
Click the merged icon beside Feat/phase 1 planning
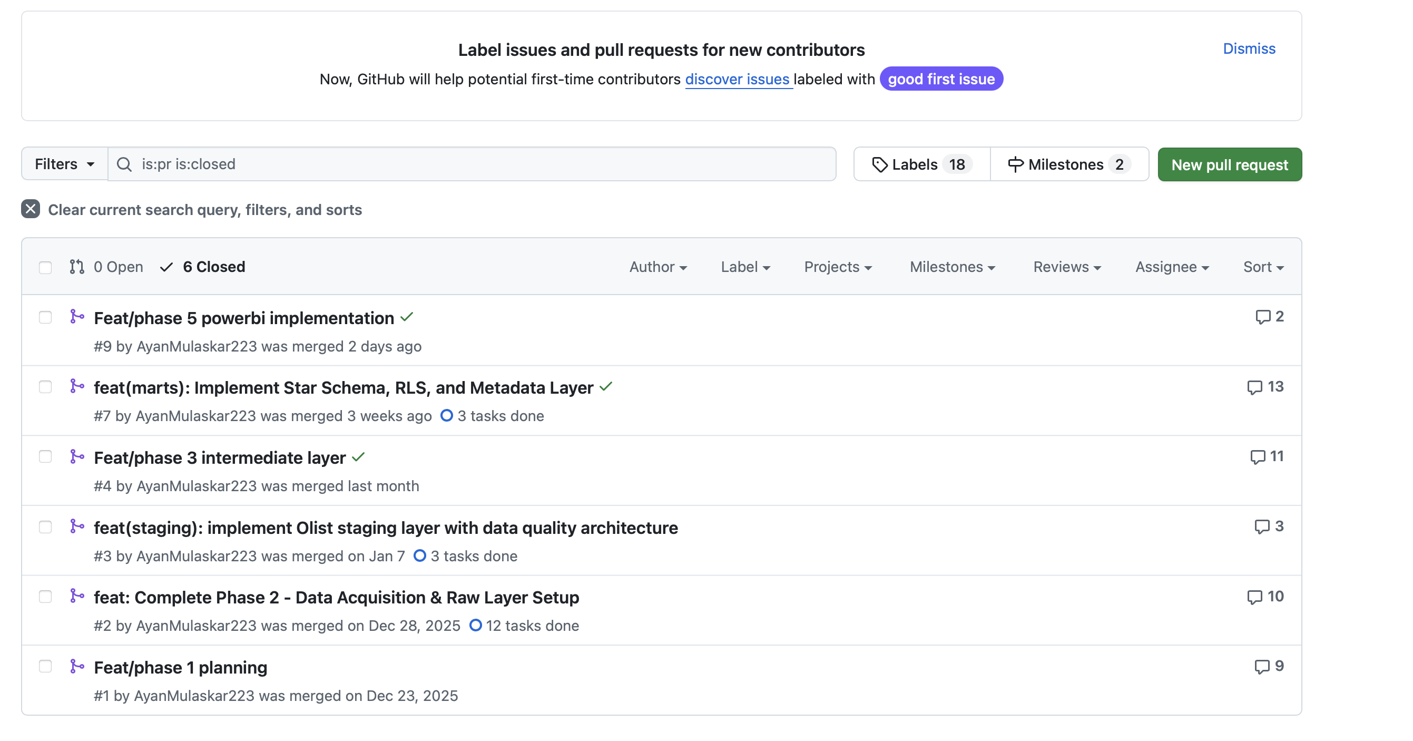77,666
